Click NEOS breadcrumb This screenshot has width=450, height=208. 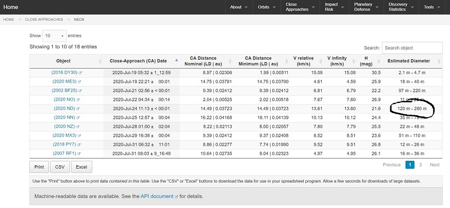[x=79, y=20]
